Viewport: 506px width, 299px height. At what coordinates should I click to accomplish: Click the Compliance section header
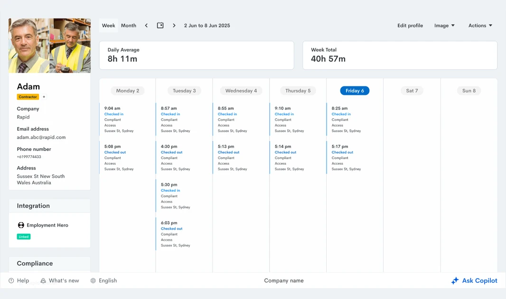pos(49,263)
